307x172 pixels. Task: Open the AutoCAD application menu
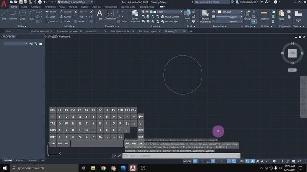pos(4,4)
